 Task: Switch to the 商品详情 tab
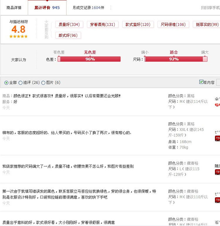tap(14, 8)
